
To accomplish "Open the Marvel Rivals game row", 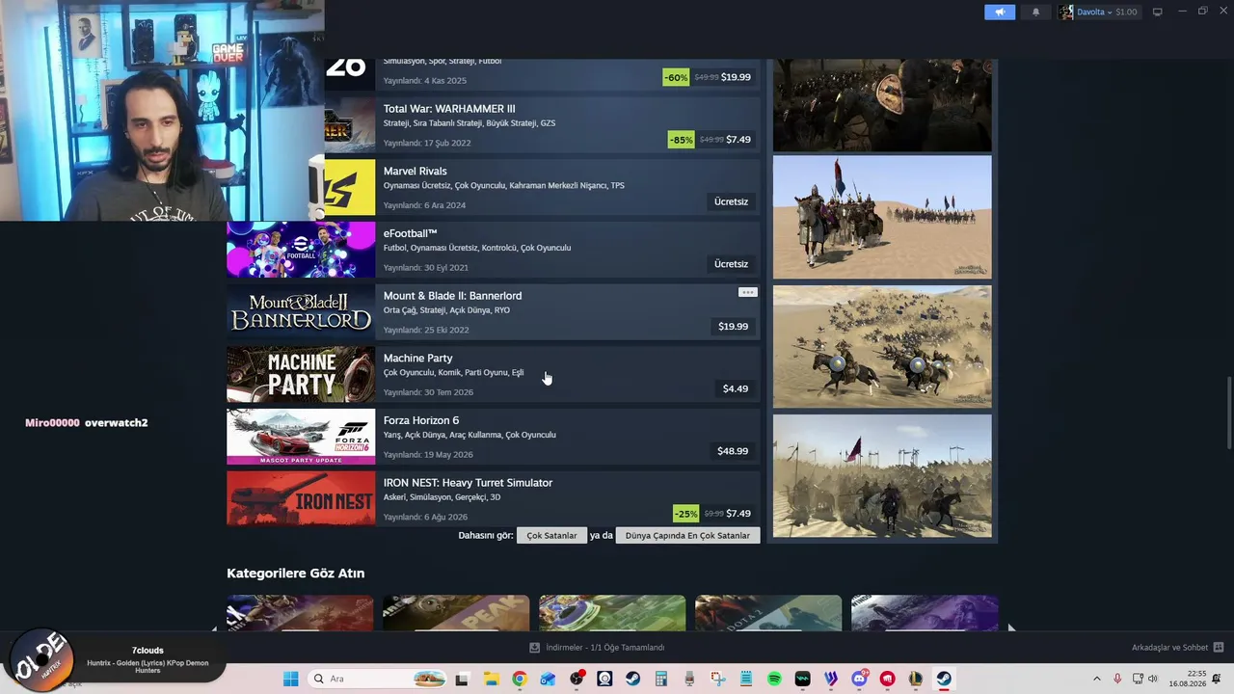I will tap(494, 187).
